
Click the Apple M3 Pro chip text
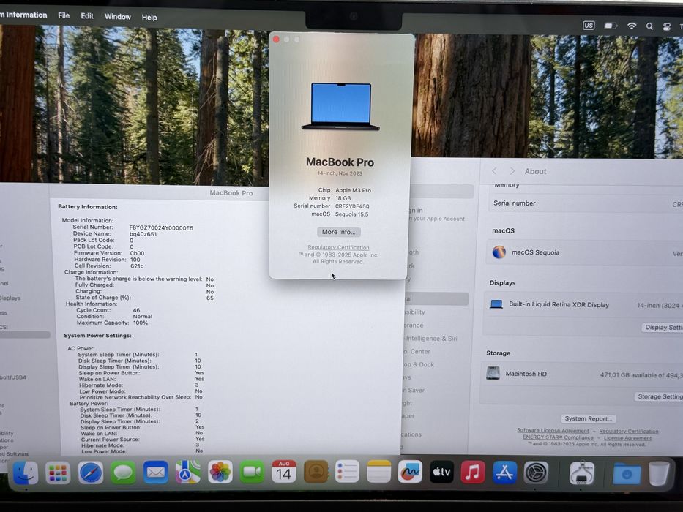coord(354,190)
